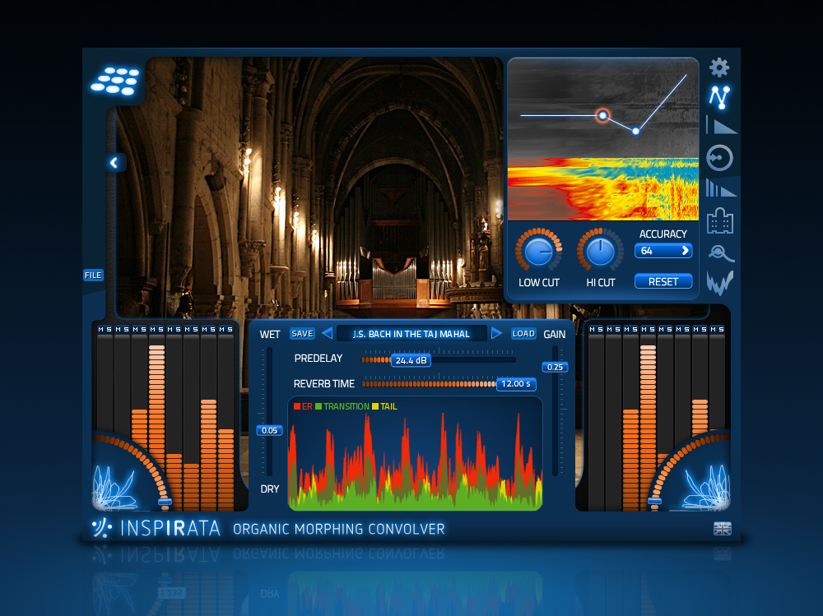
Task: Mute fourth channel of left meter
Action: pos(153,329)
